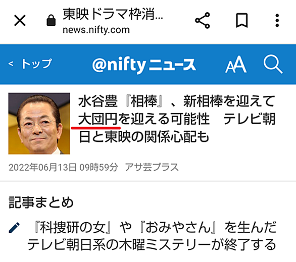Click the pencil icon beside article summary
296x262 pixels.
pyautogui.click(x=14, y=228)
